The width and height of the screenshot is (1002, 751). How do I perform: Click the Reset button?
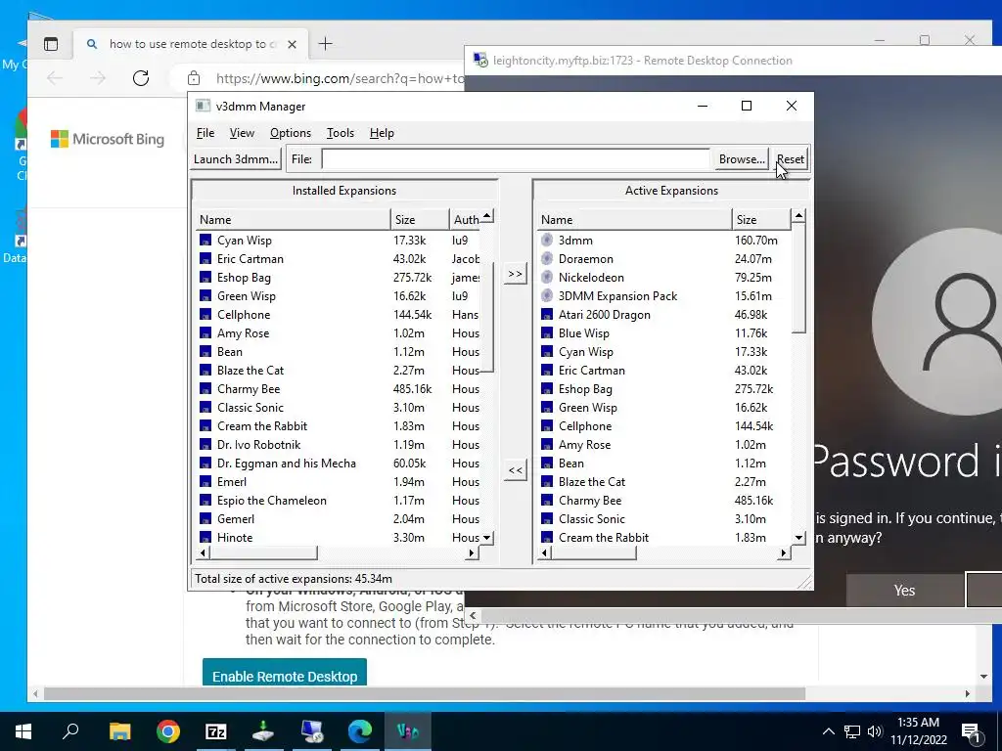(x=791, y=159)
